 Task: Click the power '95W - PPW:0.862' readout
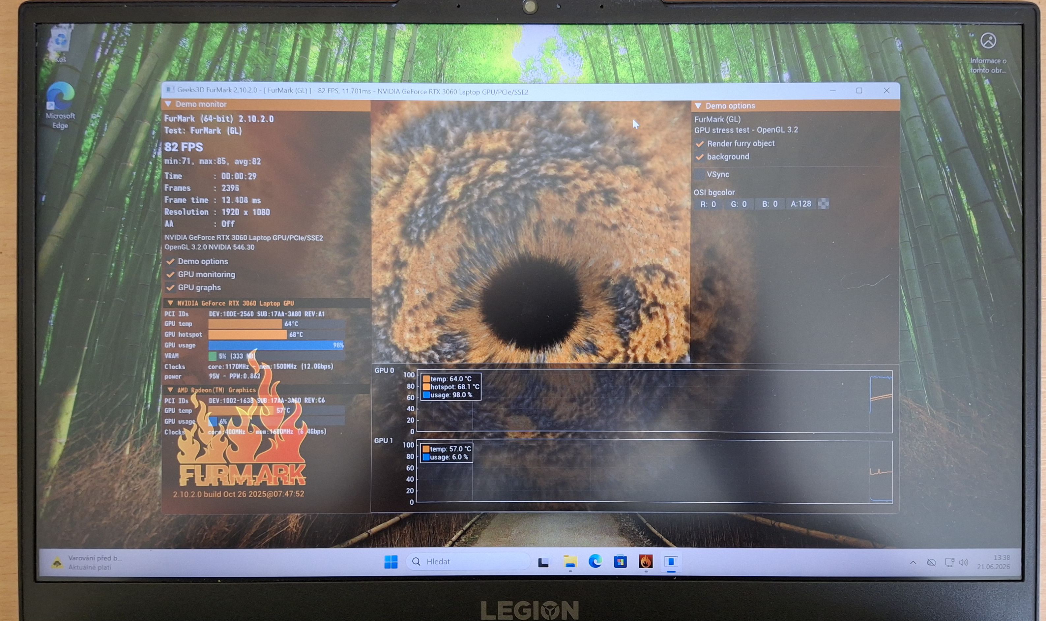coord(234,376)
